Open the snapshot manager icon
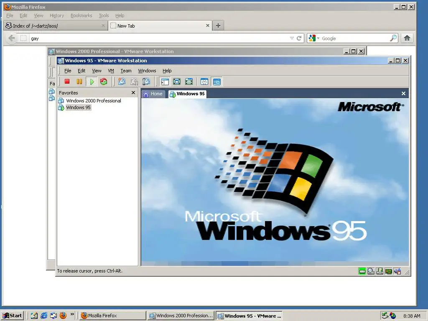Screen dimensions: 428x321 (x=146, y=82)
